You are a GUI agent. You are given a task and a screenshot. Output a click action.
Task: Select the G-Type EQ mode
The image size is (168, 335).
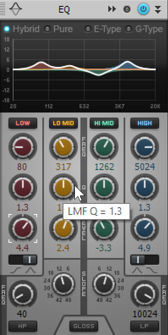pyautogui.click(x=144, y=29)
